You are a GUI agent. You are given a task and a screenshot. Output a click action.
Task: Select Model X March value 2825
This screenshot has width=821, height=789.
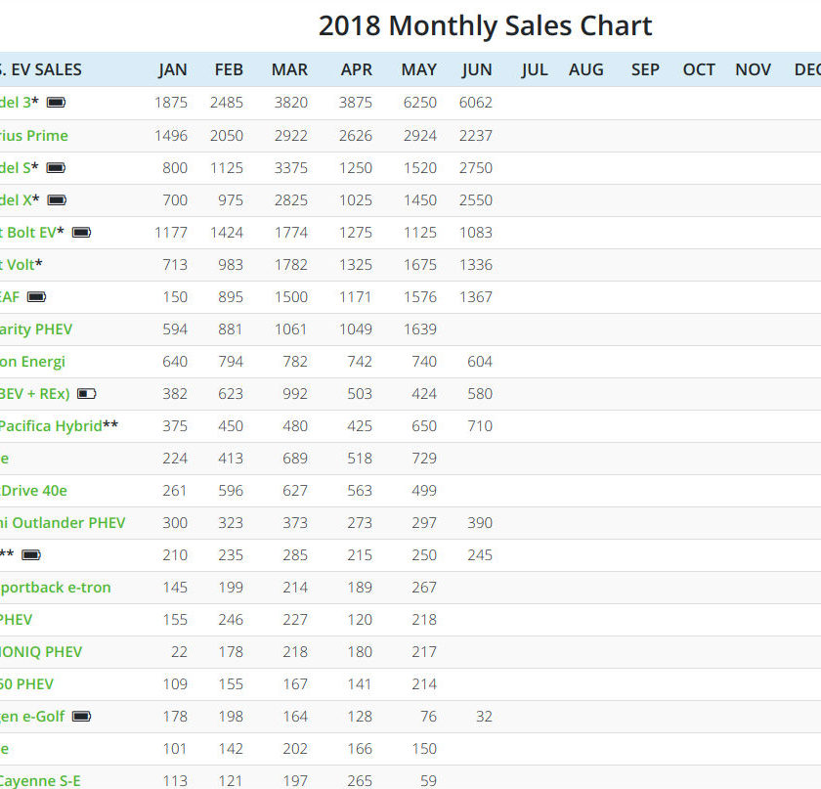click(x=291, y=200)
